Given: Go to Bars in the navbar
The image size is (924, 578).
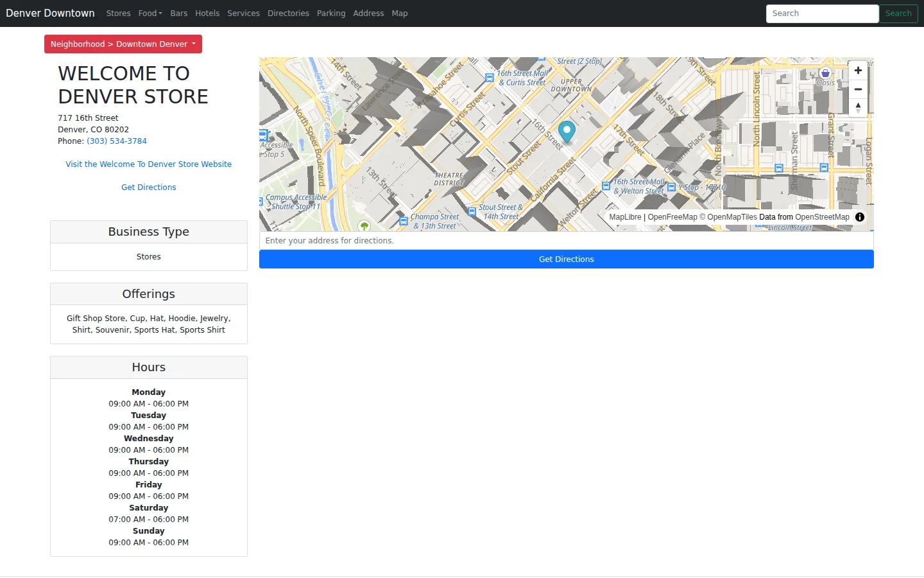Looking at the screenshot, I should pyautogui.click(x=179, y=13).
